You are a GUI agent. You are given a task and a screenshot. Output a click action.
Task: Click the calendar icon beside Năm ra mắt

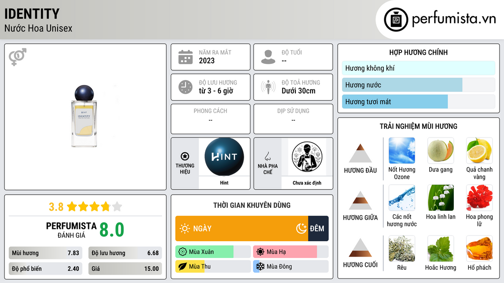click(x=186, y=57)
